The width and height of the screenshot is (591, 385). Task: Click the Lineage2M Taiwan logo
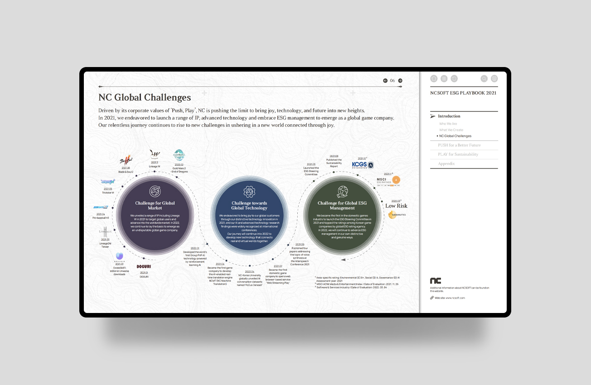(x=105, y=231)
